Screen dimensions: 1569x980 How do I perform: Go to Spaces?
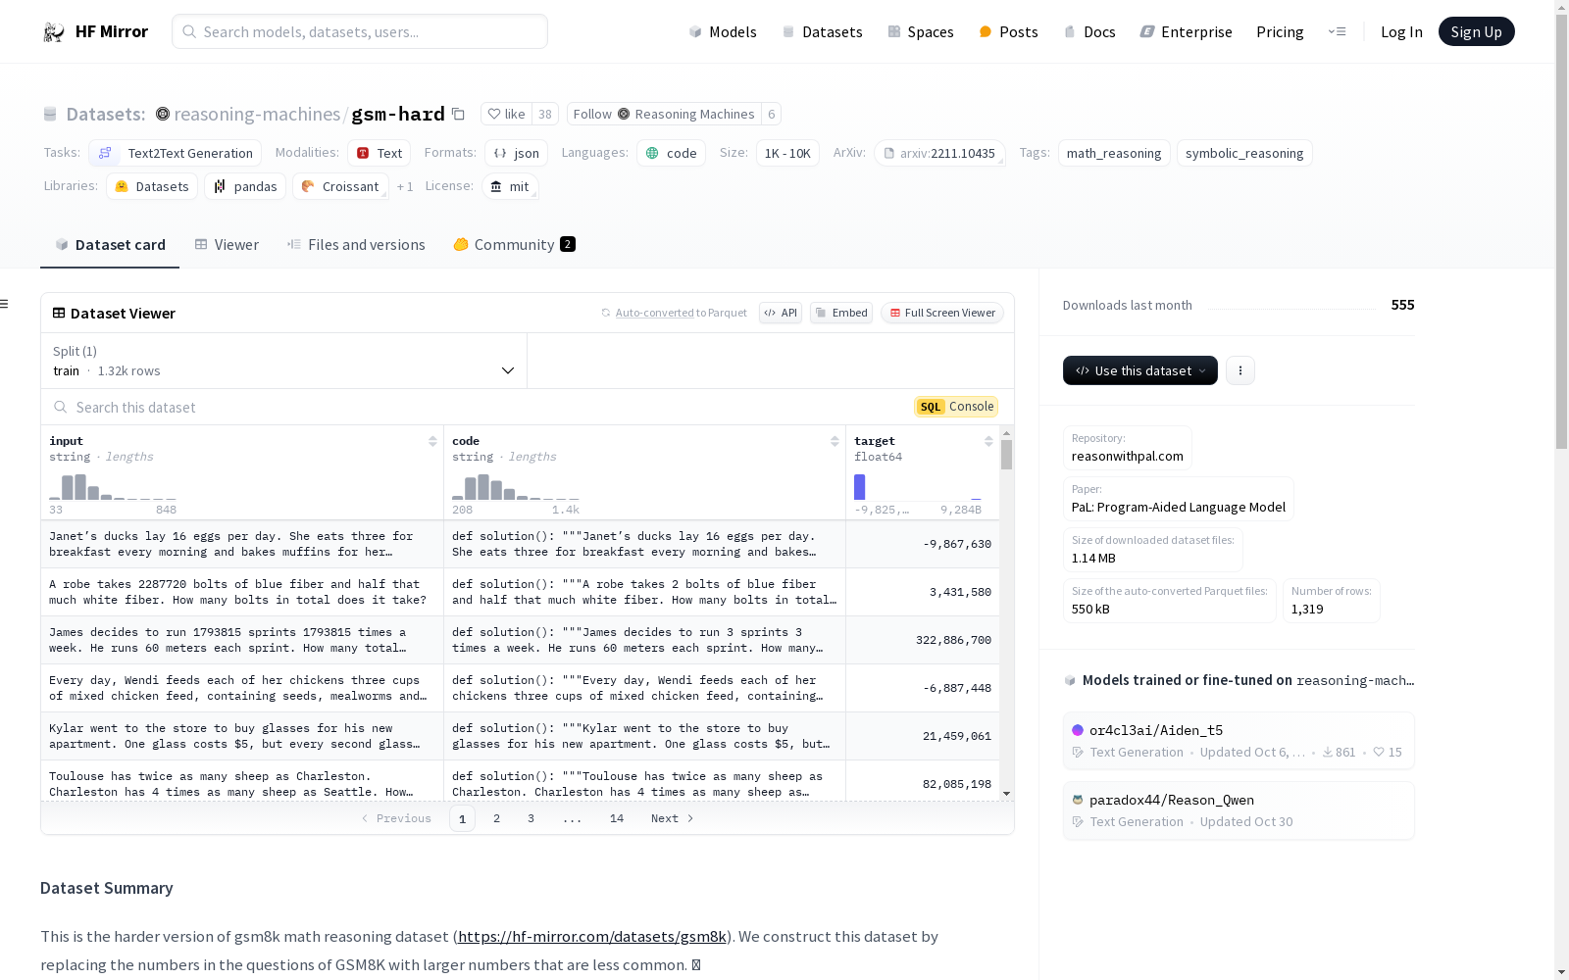coord(921,32)
